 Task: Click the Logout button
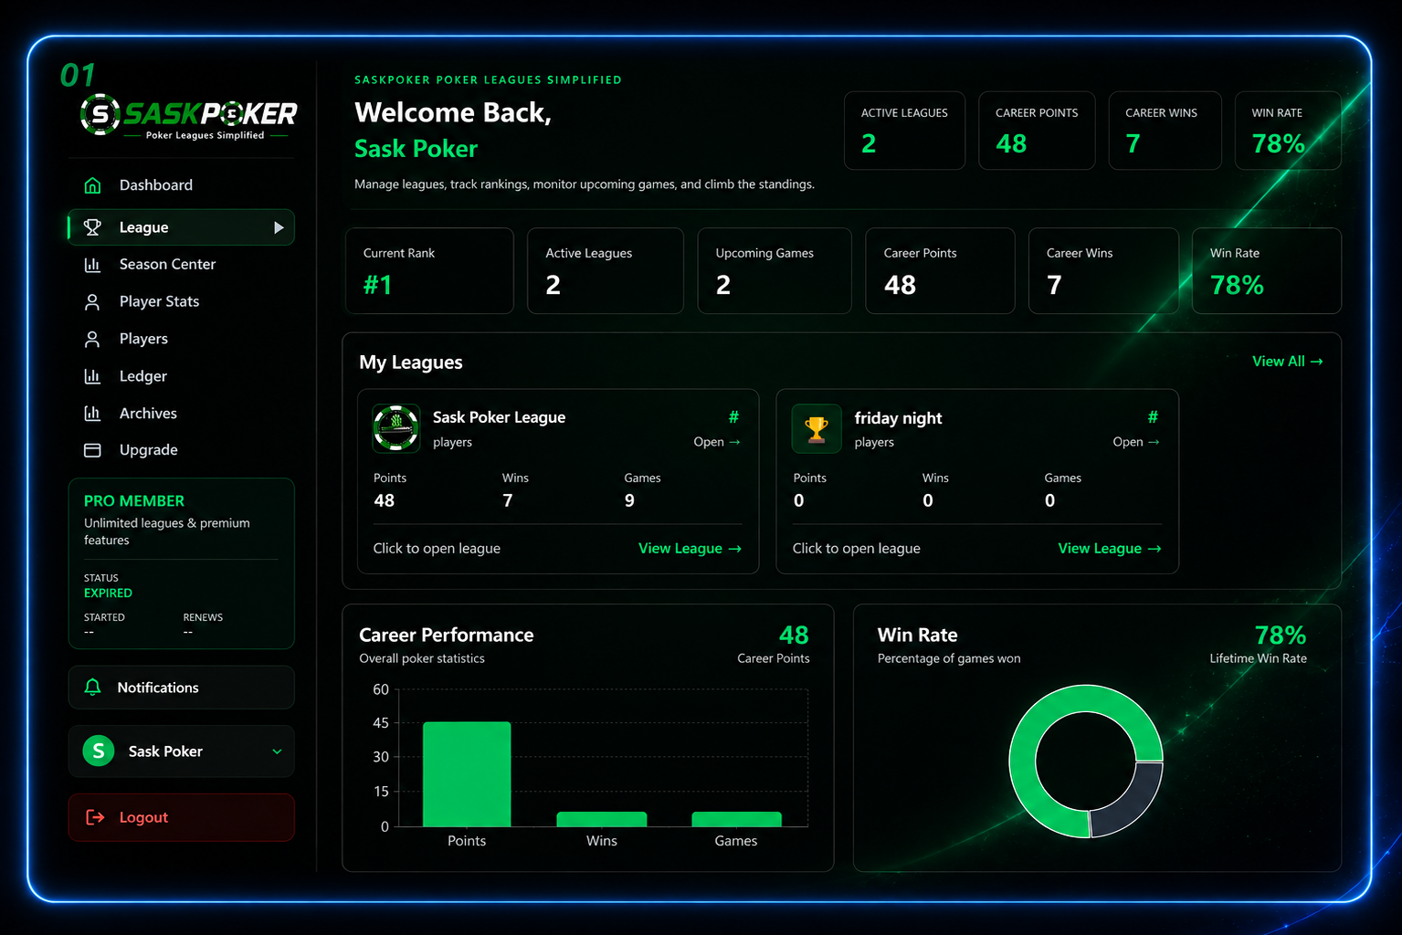click(181, 817)
